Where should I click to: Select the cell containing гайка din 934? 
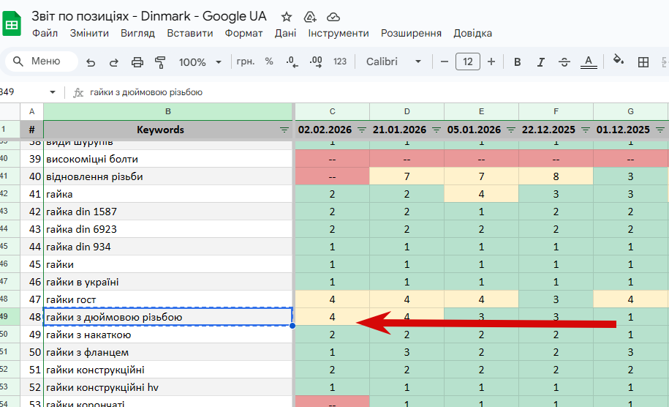pyautogui.click(x=168, y=247)
